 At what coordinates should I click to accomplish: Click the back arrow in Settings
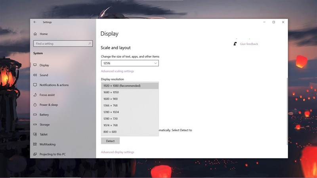point(35,22)
